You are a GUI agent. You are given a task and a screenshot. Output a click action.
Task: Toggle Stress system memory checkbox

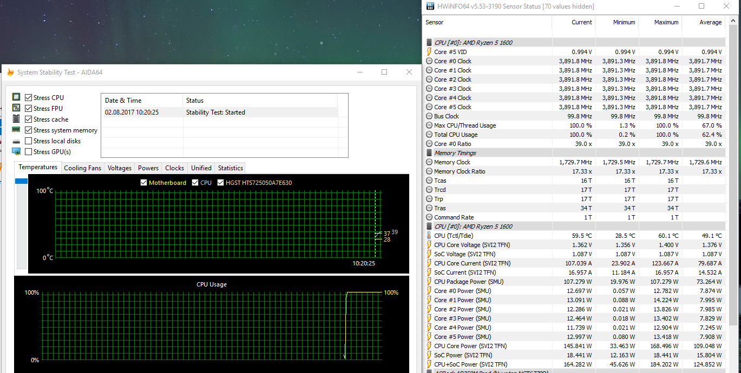(29, 130)
